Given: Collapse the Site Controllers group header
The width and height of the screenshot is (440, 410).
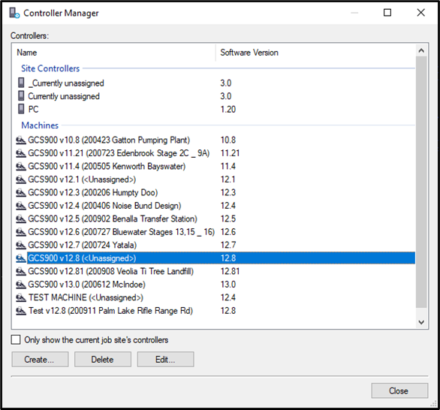Looking at the screenshot, I should point(50,68).
